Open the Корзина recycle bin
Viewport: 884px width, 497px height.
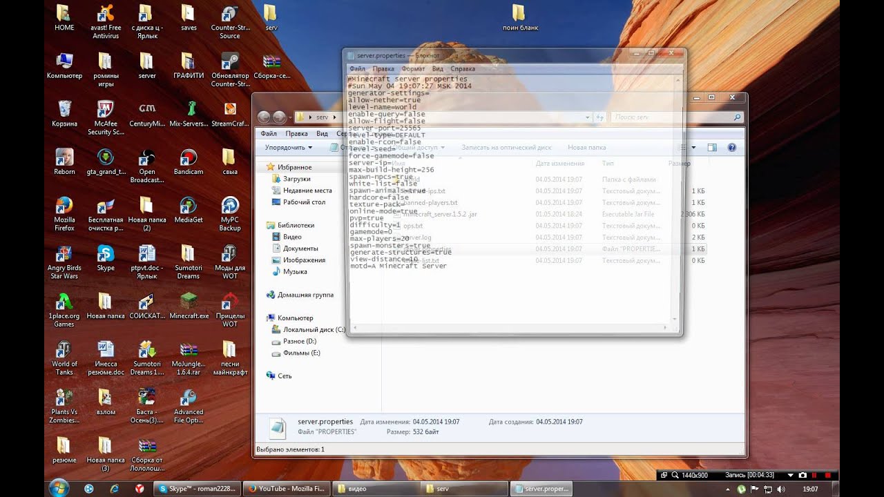click(x=64, y=114)
